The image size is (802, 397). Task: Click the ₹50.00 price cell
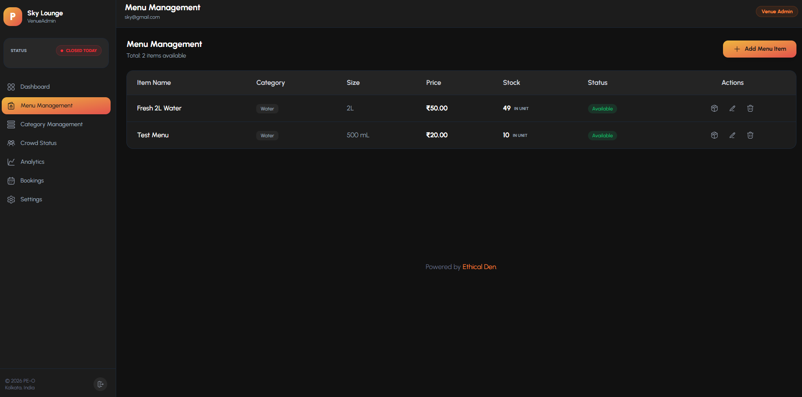click(437, 108)
